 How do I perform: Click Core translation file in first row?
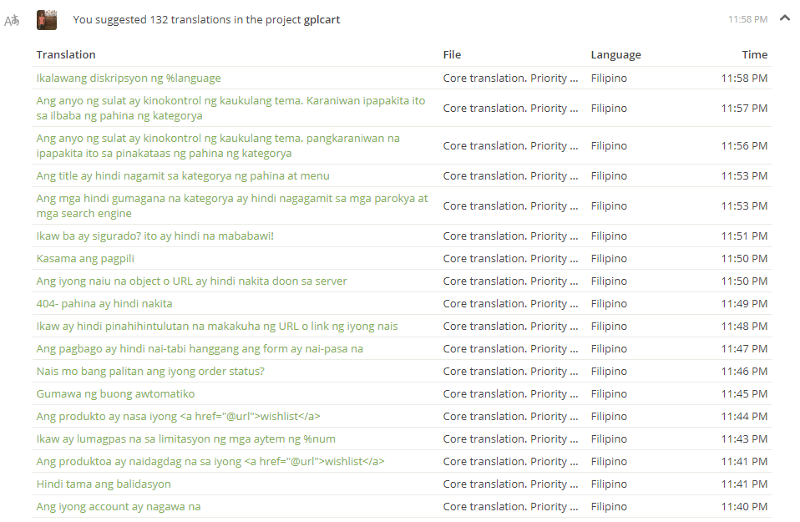pyautogui.click(x=510, y=78)
